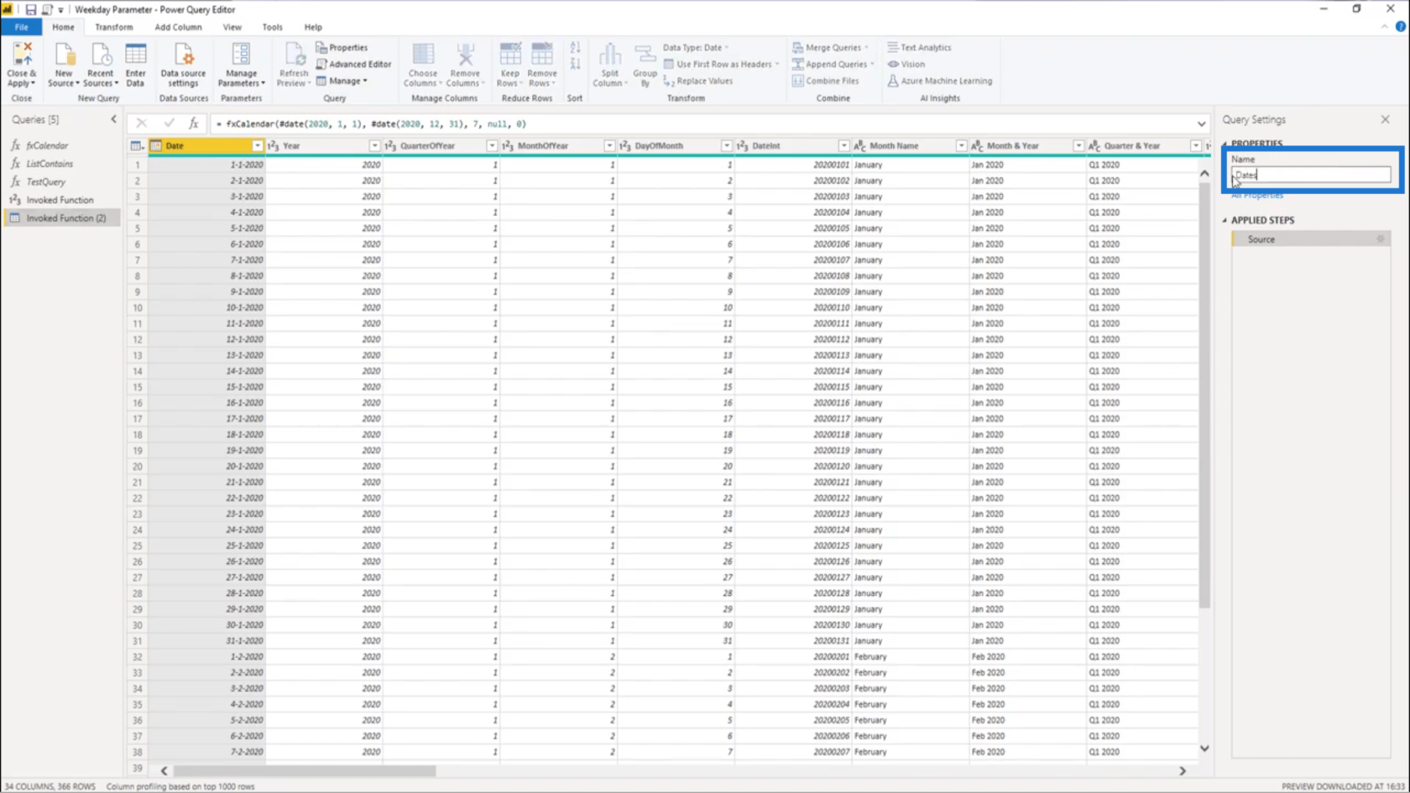Open Source step settings gear
Viewport: 1410px width, 793px height.
tap(1380, 239)
